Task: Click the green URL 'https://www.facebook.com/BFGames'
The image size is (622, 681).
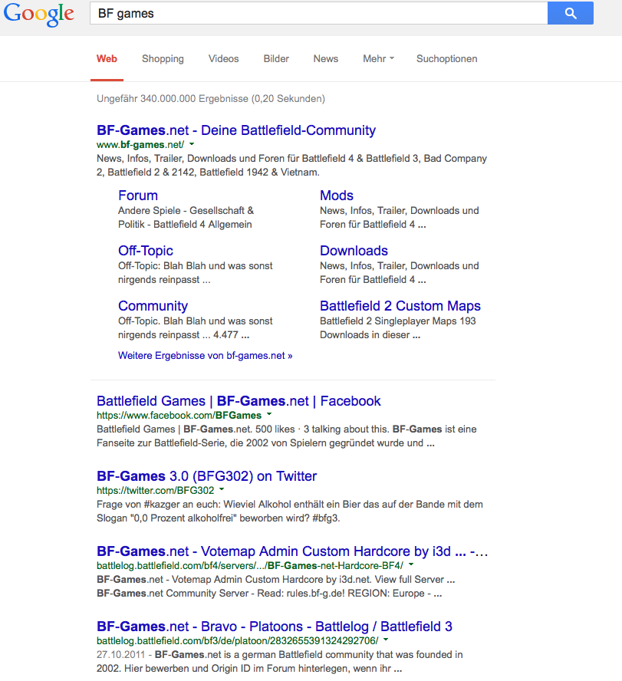Action: click(x=179, y=415)
